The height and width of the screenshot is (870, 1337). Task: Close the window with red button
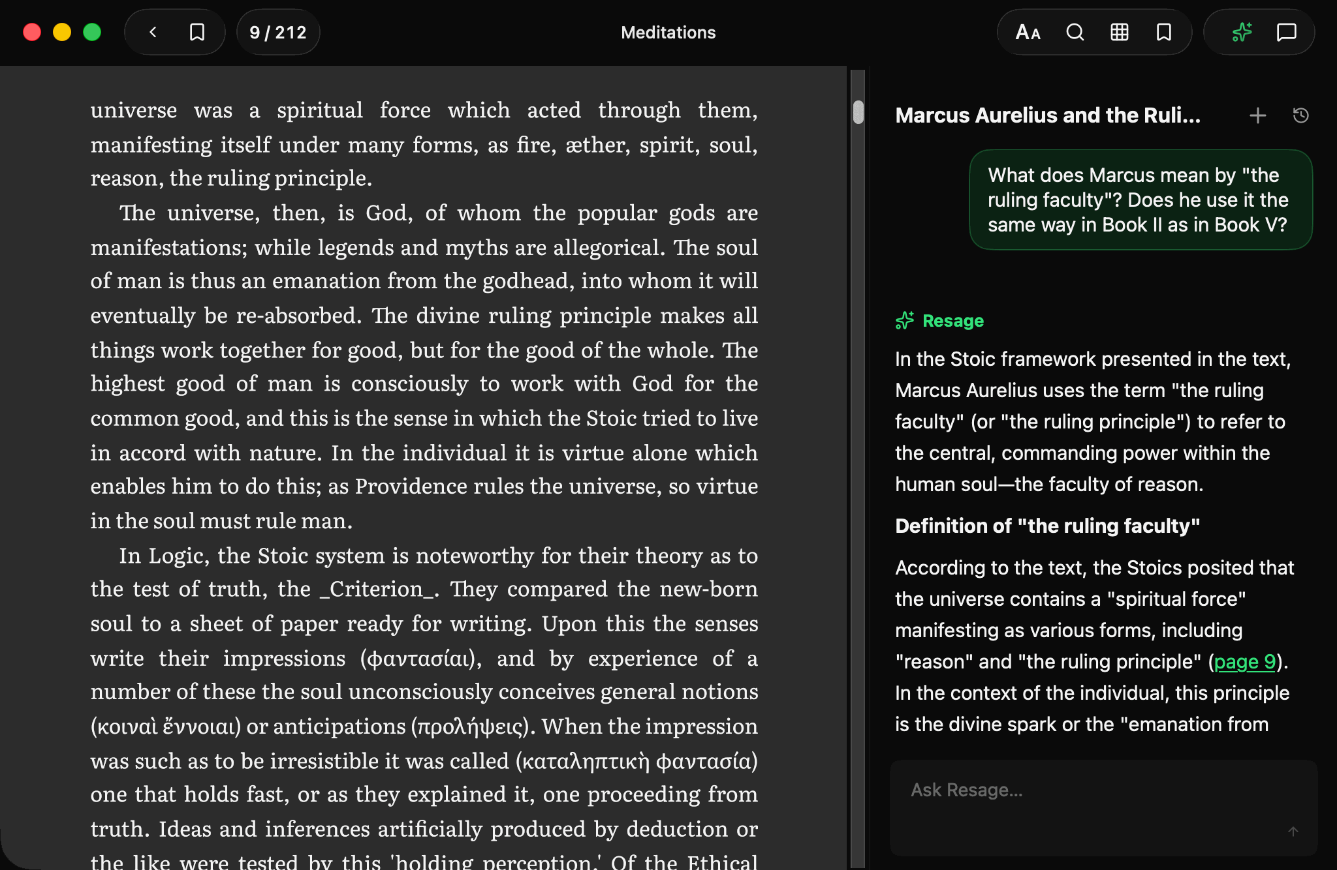point(32,32)
